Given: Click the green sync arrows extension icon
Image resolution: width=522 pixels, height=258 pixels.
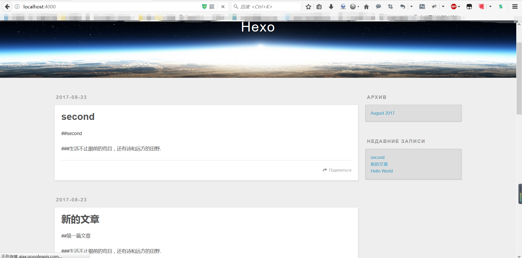Looking at the screenshot, I should (x=501, y=7).
